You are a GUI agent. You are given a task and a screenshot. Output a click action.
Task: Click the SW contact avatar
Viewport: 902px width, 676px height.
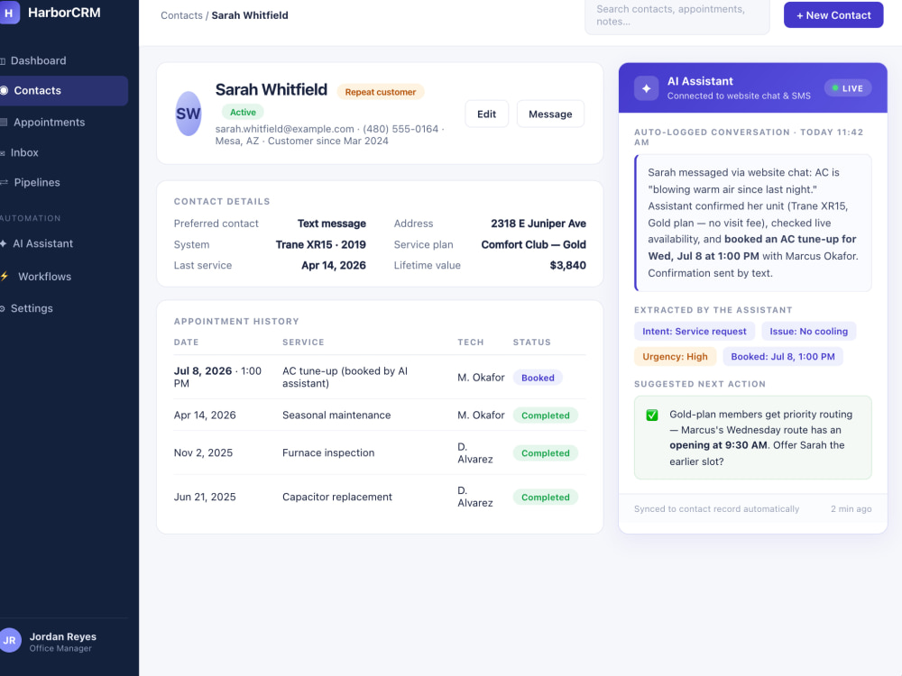(189, 114)
